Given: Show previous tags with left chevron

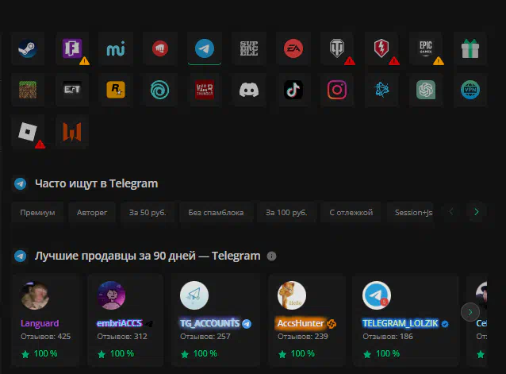Looking at the screenshot, I should [x=451, y=212].
